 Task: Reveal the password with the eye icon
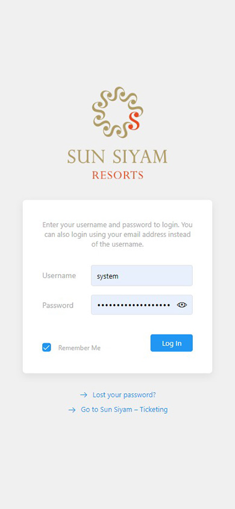182,305
